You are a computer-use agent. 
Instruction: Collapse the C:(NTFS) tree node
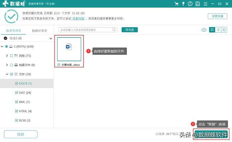(x=2, y=46)
